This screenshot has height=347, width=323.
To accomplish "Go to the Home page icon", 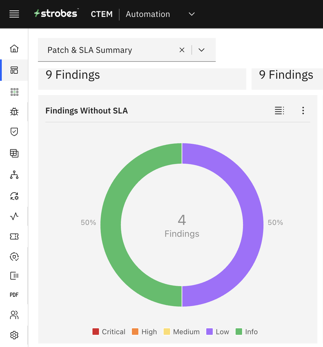I will pos(14,48).
